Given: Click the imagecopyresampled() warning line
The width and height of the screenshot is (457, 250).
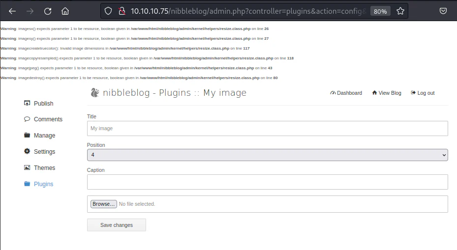Looking at the screenshot, I should (147, 58).
